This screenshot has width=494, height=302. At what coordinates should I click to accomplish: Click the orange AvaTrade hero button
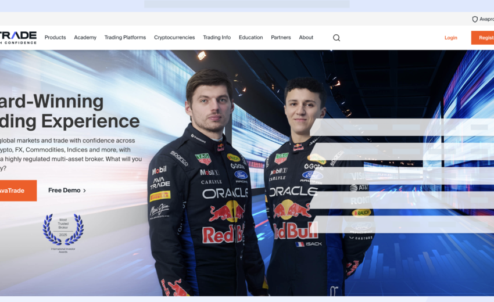[18, 190]
